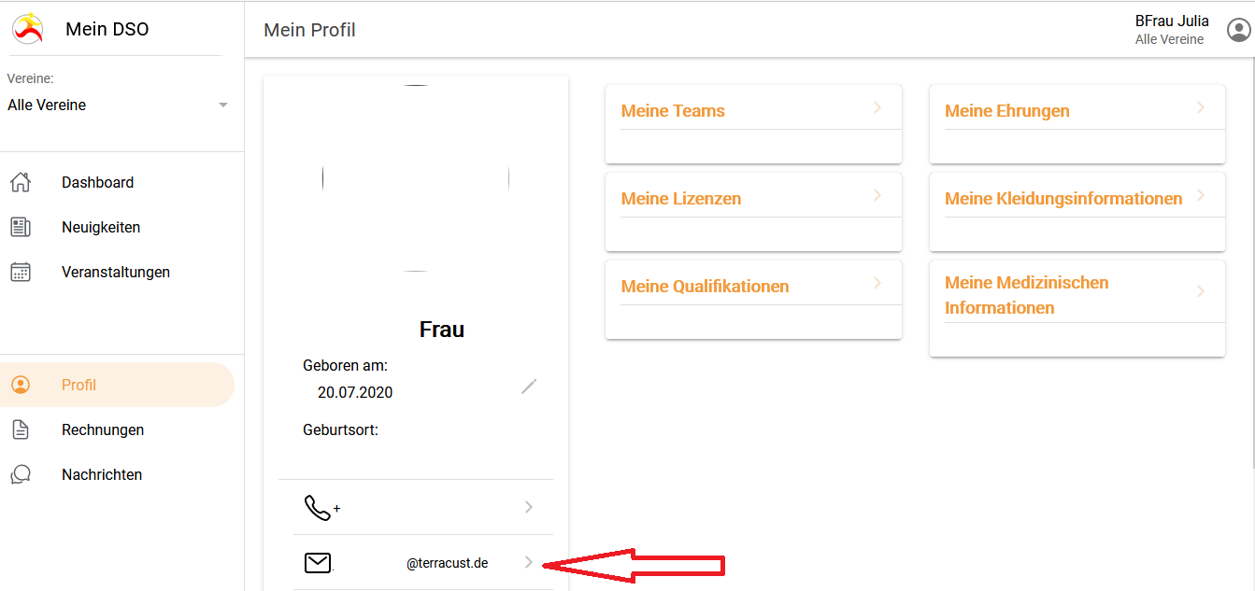
Task: Click the Neuigkeiten newspaper icon
Action: [21, 227]
